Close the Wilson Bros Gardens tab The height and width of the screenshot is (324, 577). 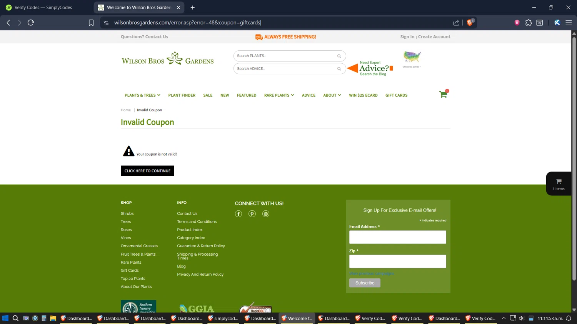[x=178, y=7]
